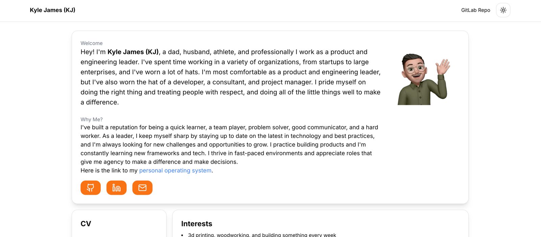The width and height of the screenshot is (541, 237).
Task: Click the text 'a difference.' ending the intro
Action: (100, 102)
